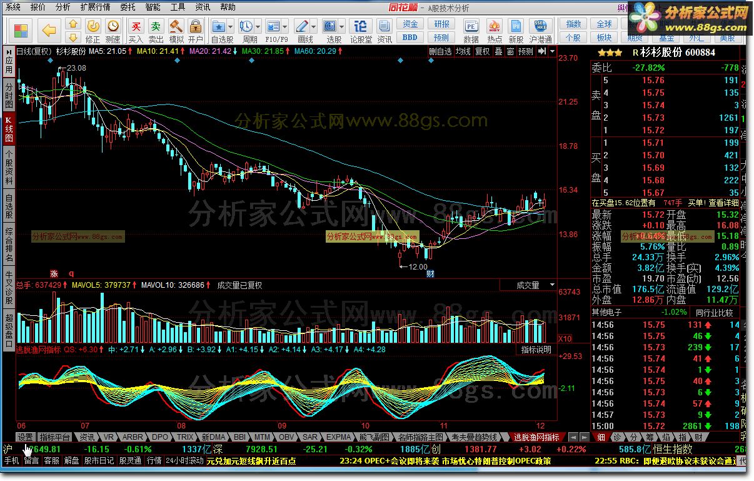Expand the F10/F9 dropdown arrow
754x481 pixels.
point(284,27)
